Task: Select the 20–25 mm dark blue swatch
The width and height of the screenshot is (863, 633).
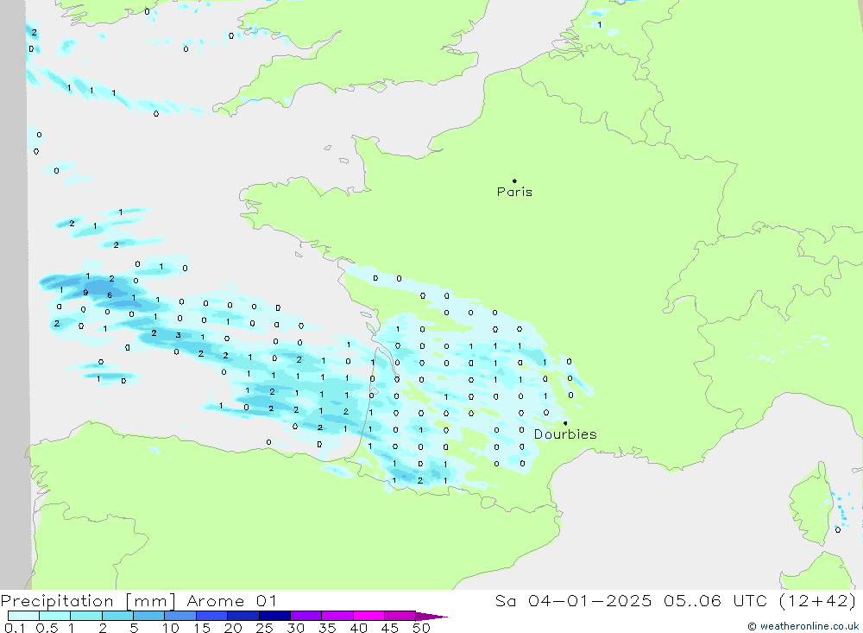Action: [x=243, y=616]
